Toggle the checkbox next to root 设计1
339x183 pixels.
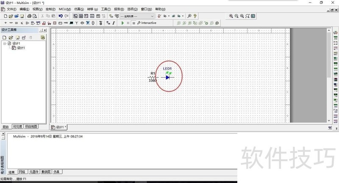click(x=9, y=44)
